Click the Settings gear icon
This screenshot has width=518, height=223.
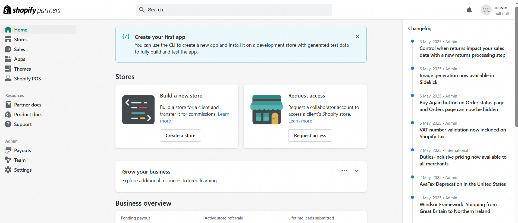pyautogui.click(x=8, y=170)
